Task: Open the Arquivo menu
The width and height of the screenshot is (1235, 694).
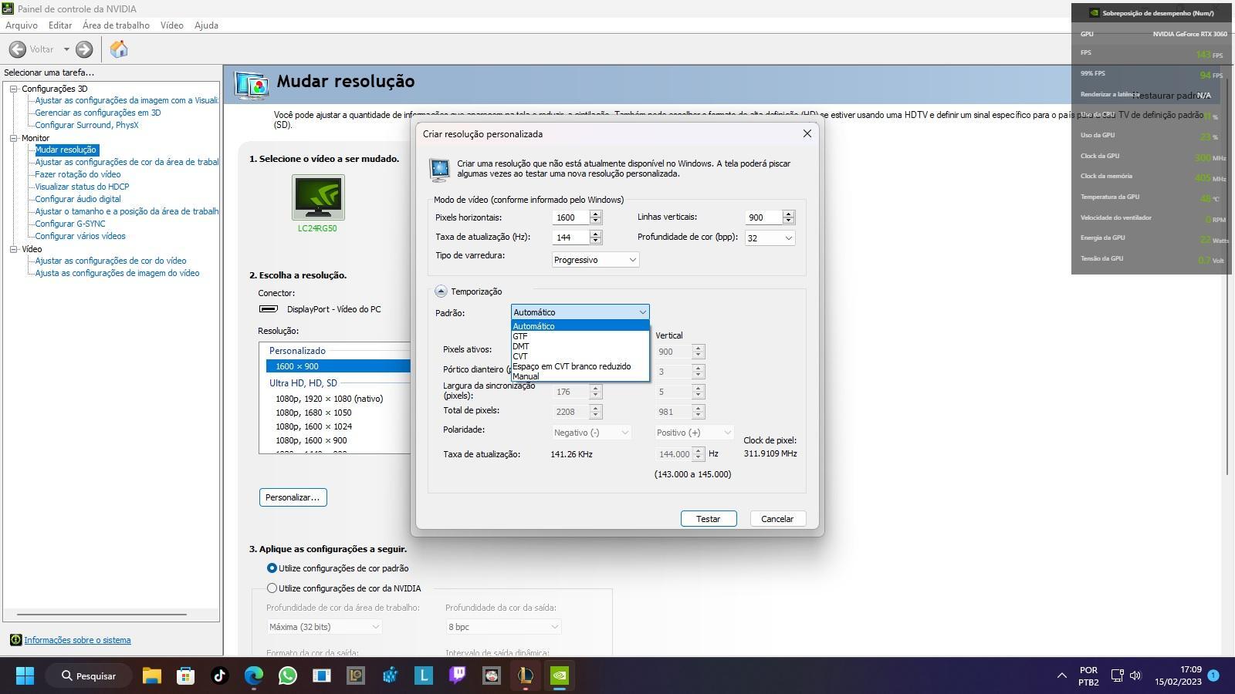Action: point(22,25)
